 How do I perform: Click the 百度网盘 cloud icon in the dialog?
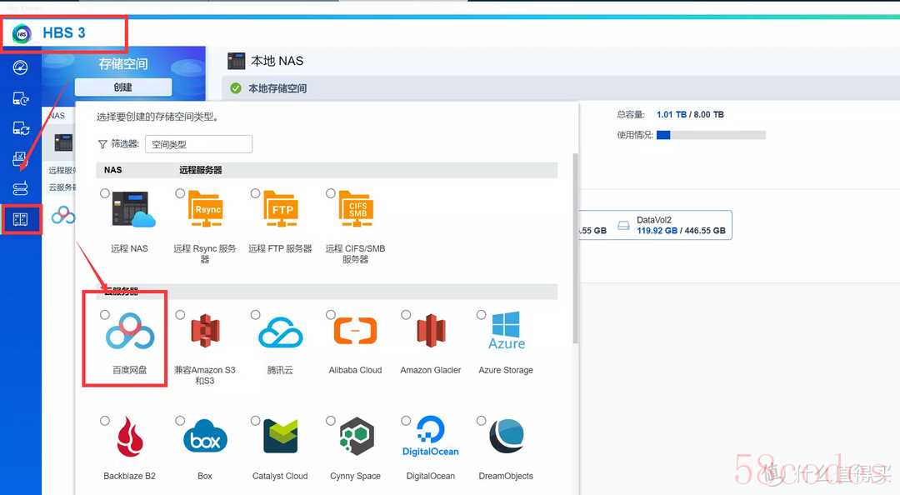pyautogui.click(x=130, y=332)
